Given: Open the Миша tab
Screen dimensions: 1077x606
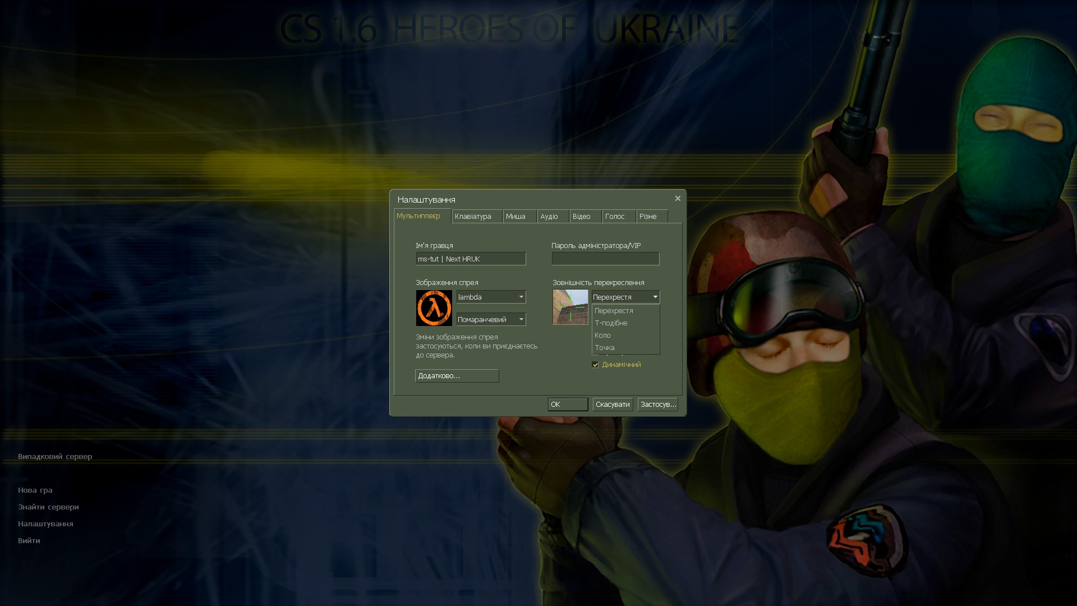Looking at the screenshot, I should click(x=519, y=217).
